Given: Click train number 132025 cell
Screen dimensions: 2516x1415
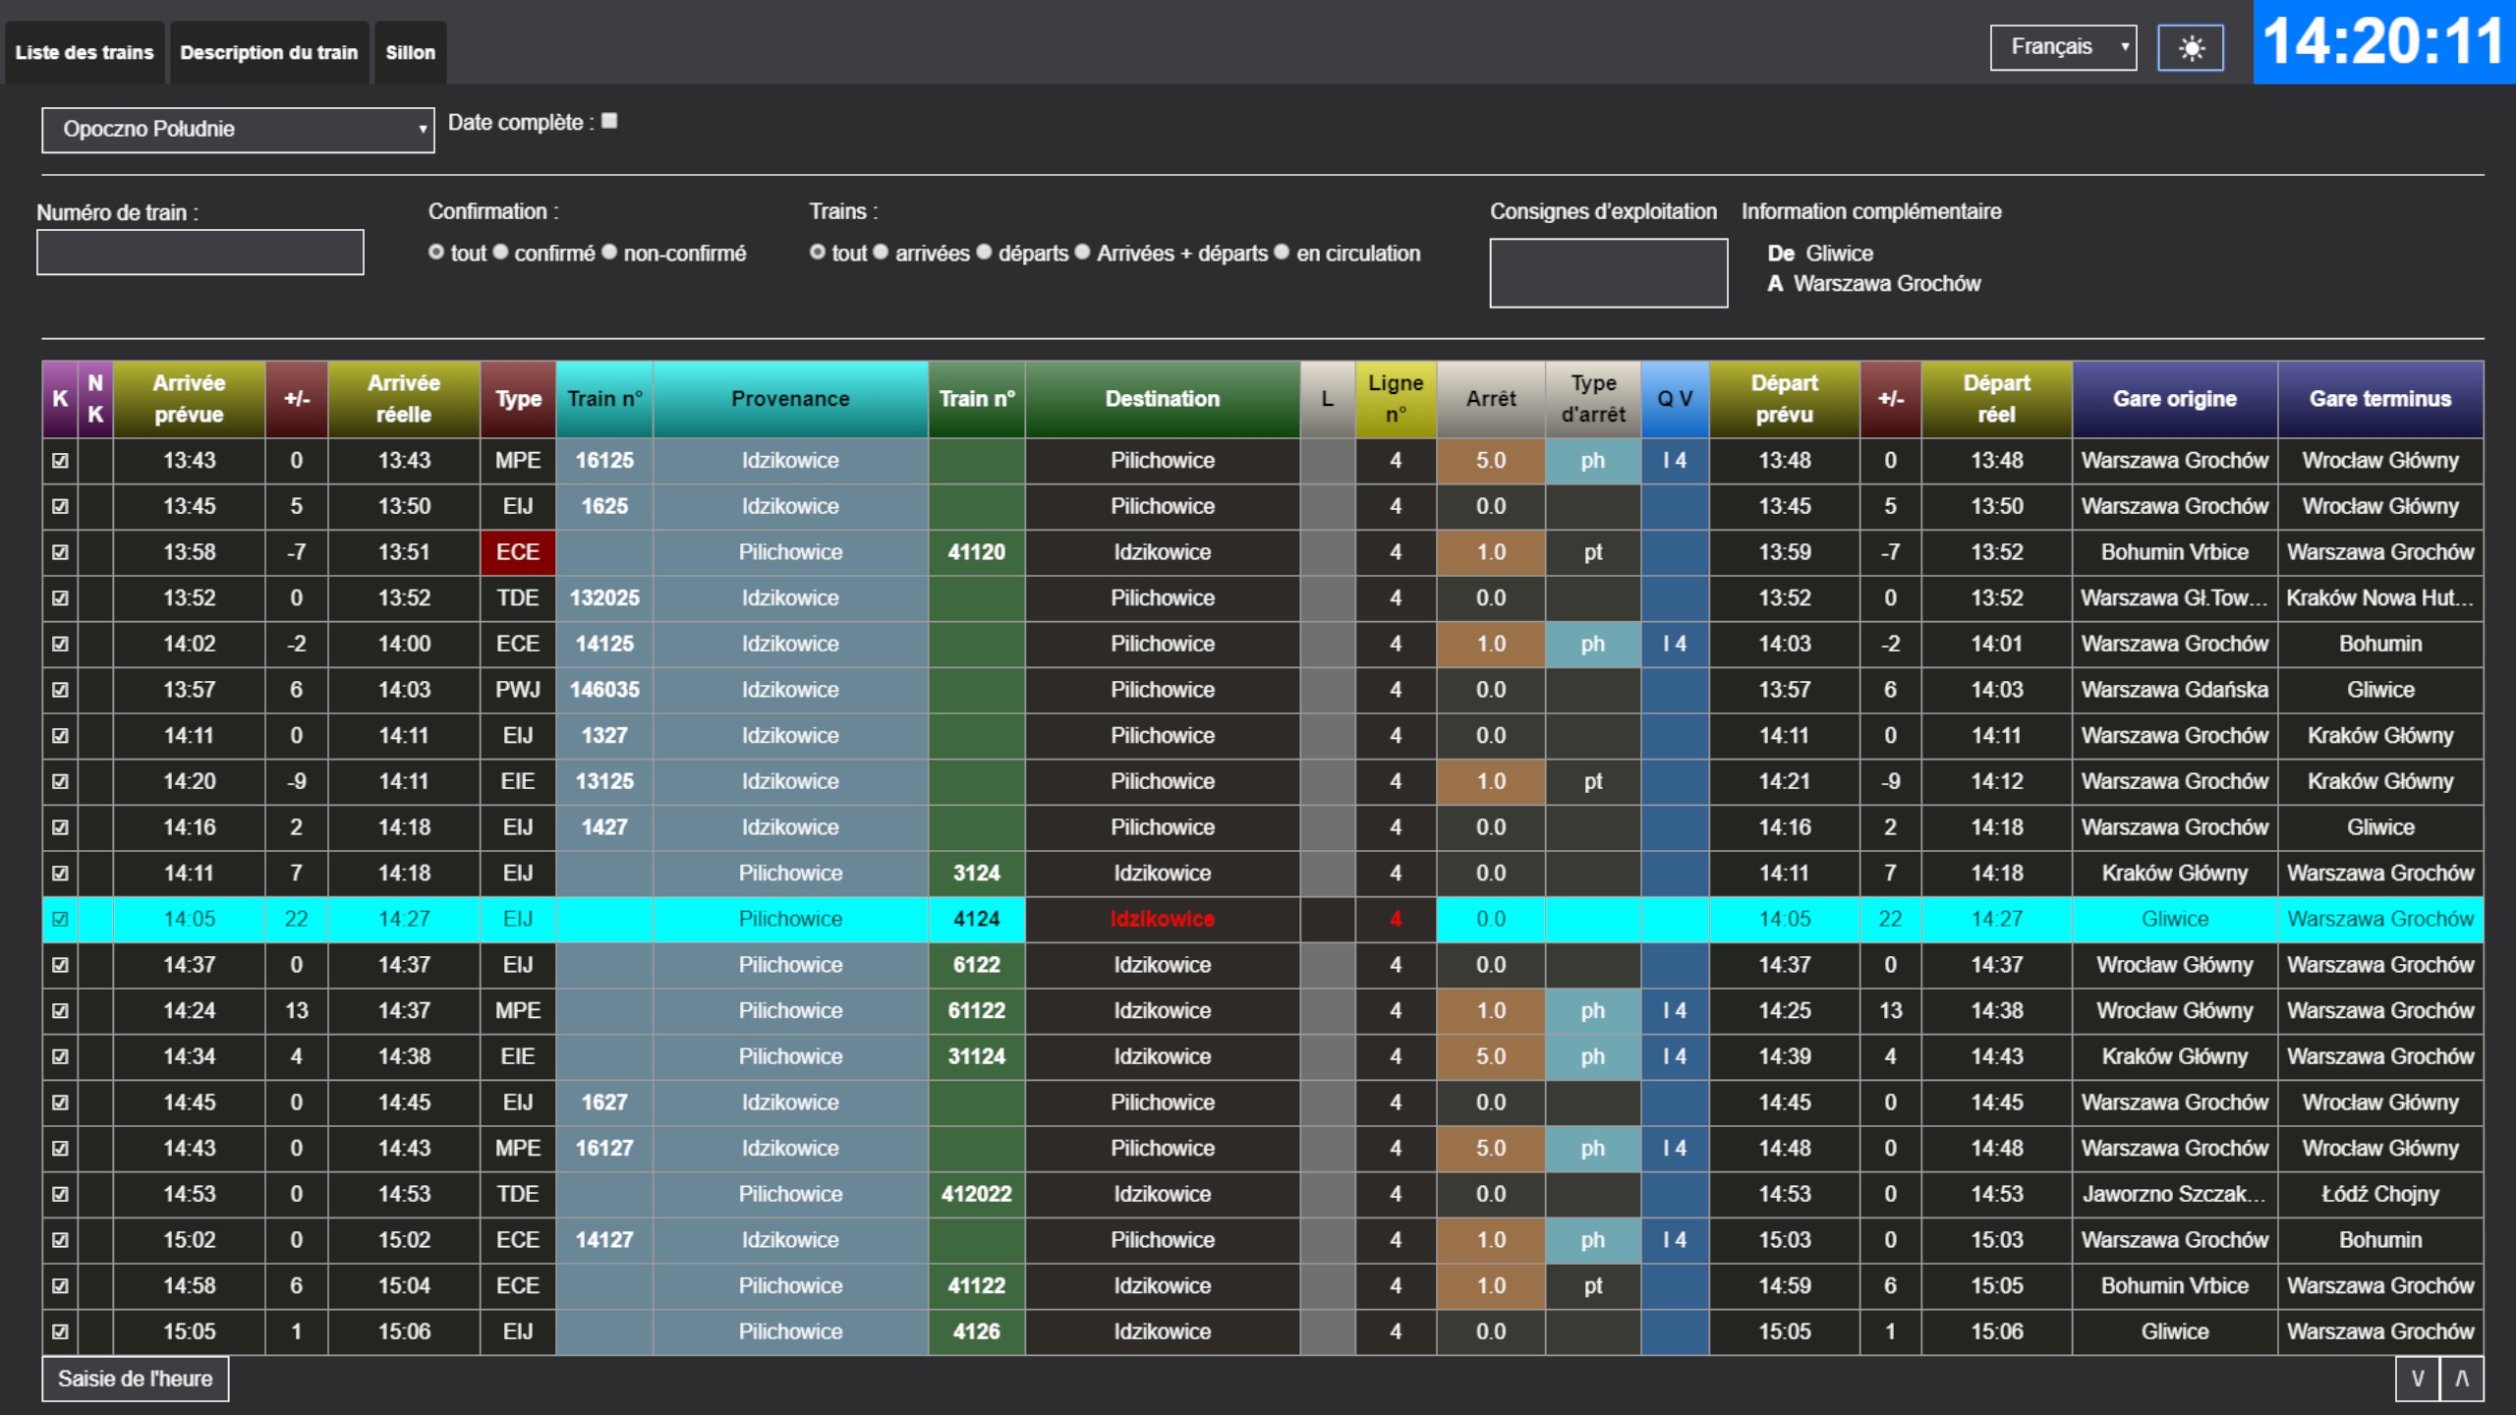Looking at the screenshot, I should click(x=604, y=597).
